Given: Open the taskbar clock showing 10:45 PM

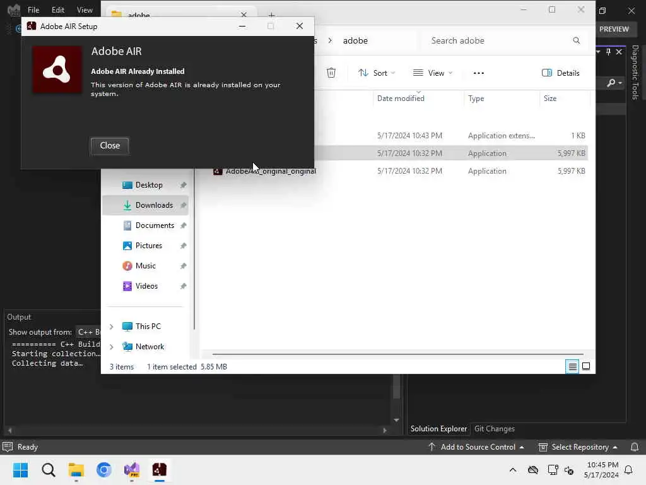Looking at the screenshot, I should (601, 470).
